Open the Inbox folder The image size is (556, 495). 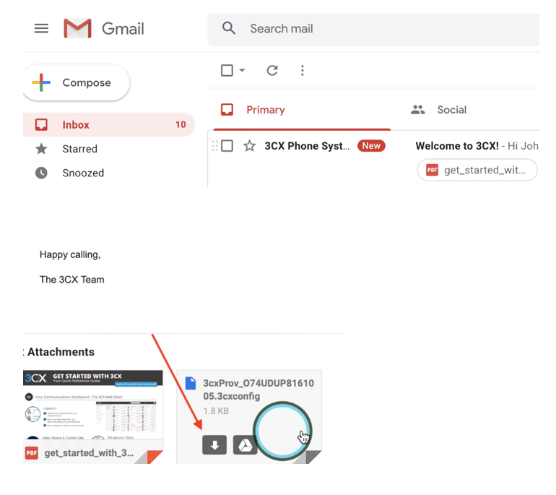point(76,124)
